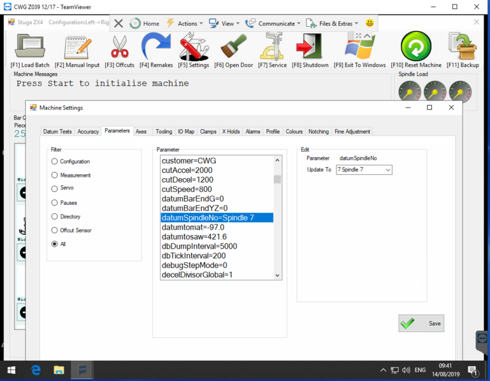Expand the Communicate dropdown menu
490x381 pixels.
(x=273, y=24)
